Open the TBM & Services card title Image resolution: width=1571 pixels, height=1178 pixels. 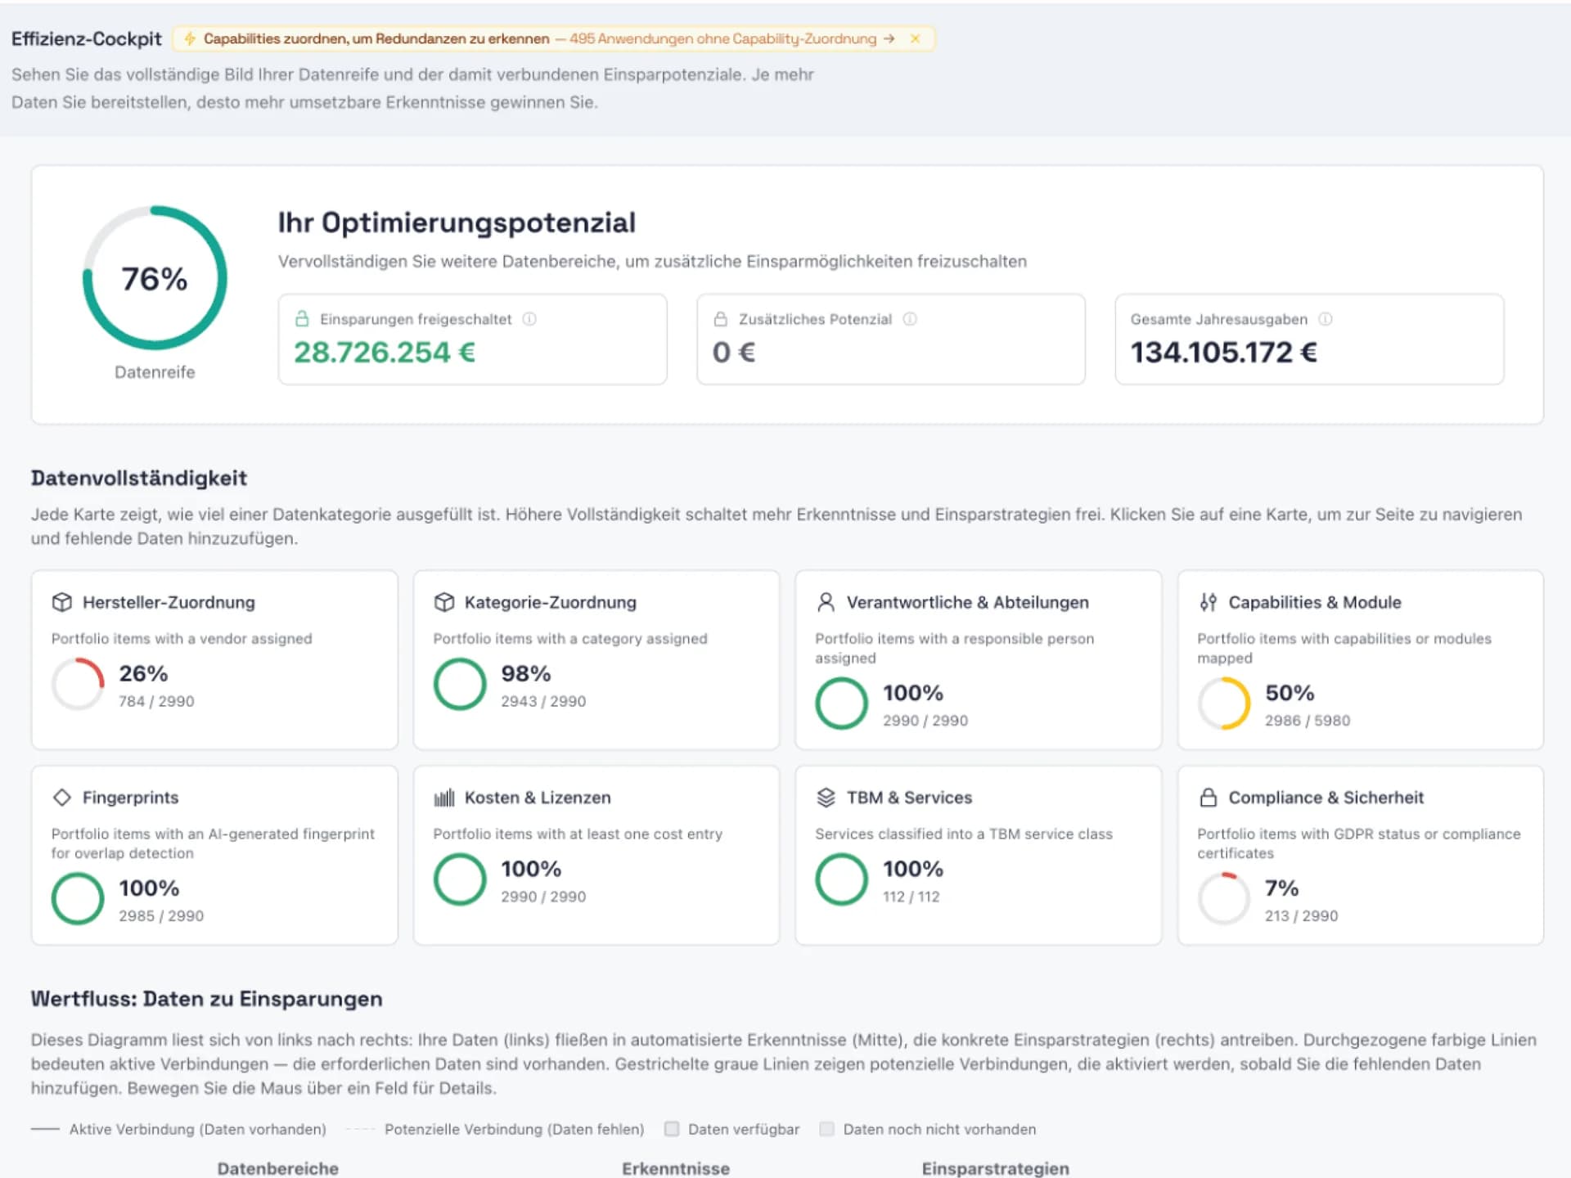coord(910,798)
